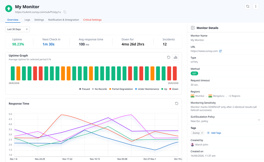Show the +2 Regions list
This screenshot has width=264, height=162.
pyautogui.click(x=234, y=96)
